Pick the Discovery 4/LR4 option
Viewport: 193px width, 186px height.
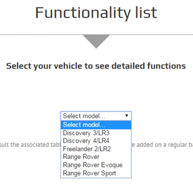pos(96,141)
